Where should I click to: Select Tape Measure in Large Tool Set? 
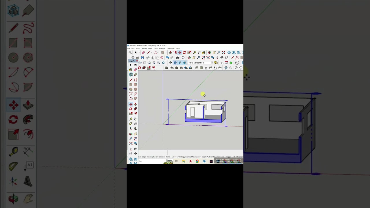pyautogui.click(x=131, y=119)
